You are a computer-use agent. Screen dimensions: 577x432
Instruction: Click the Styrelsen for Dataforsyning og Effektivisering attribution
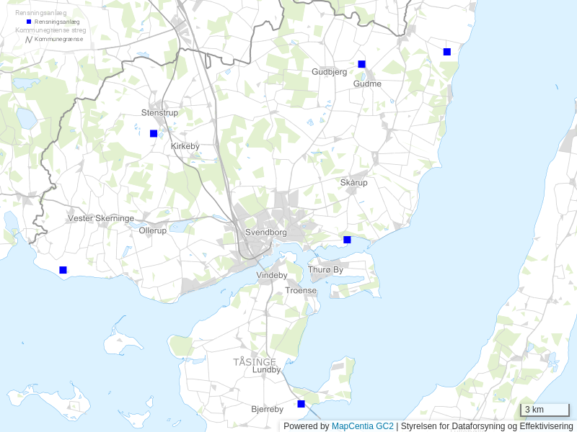[487, 426]
